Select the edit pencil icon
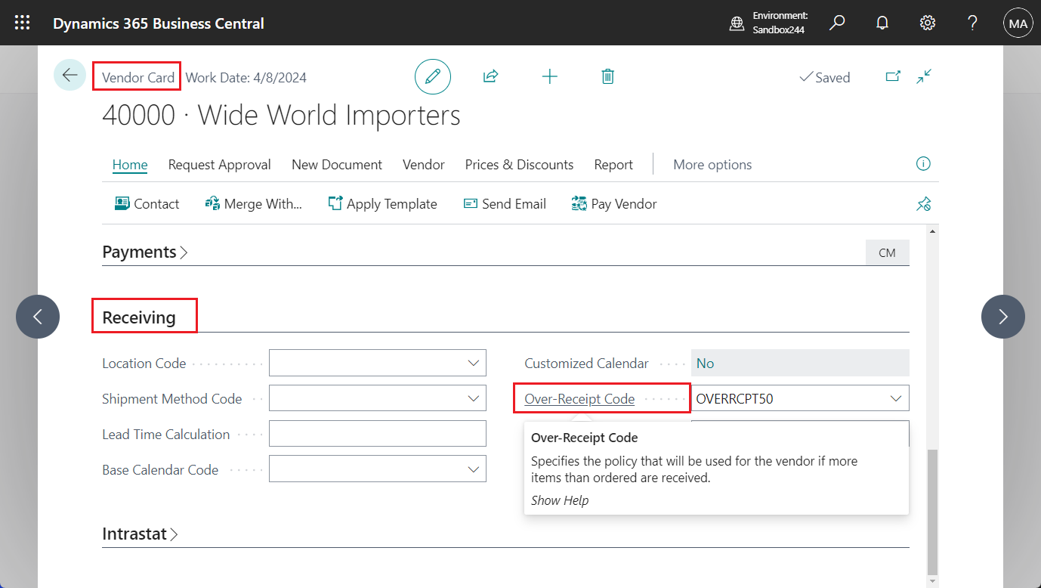The image size is (1041, 588). tap(432, 76)
